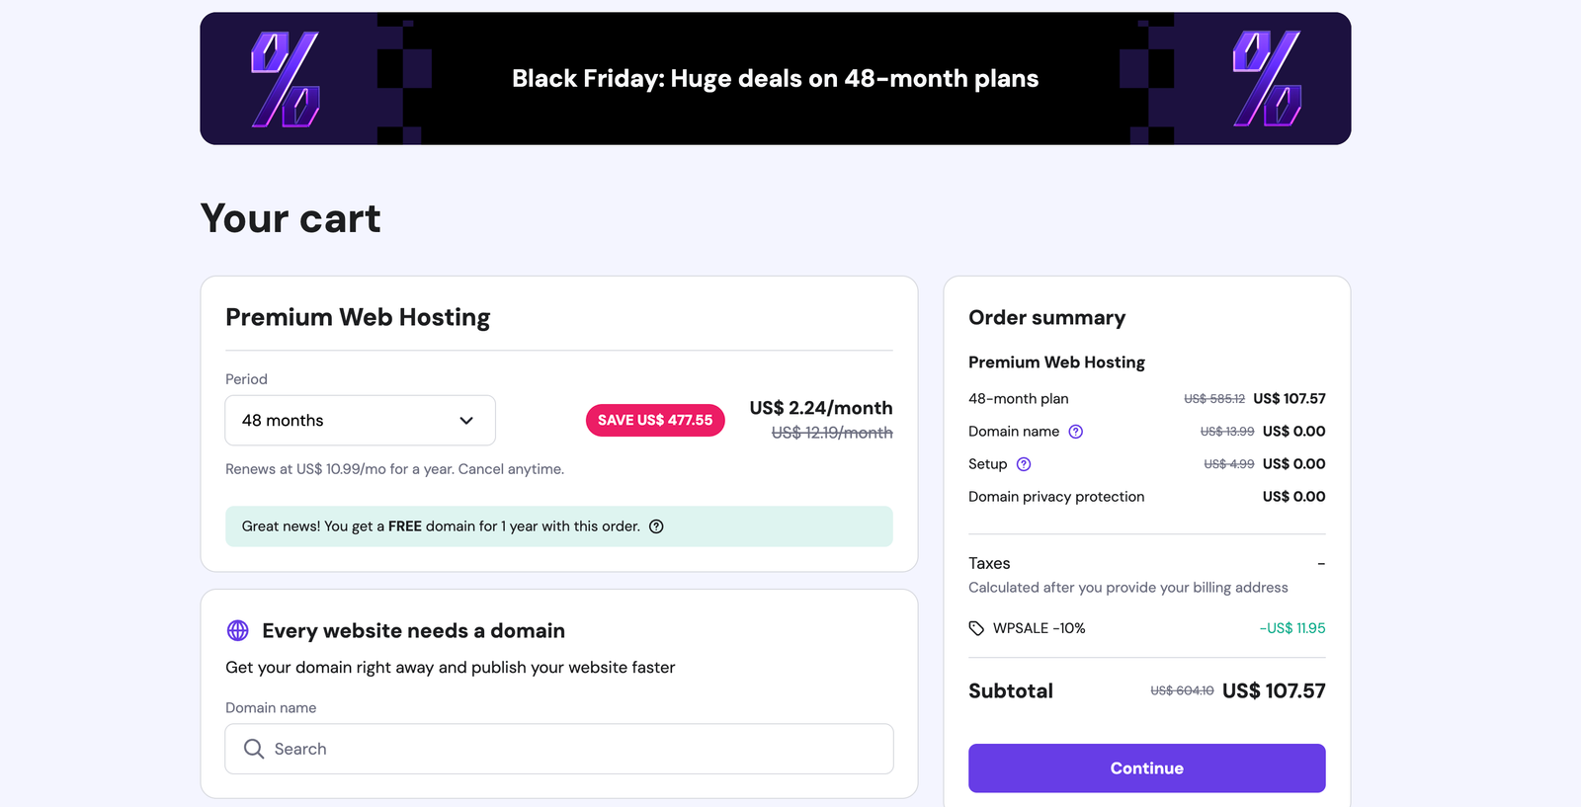Select the Order summary heading
The height and width of the screenshot is (807, 1581).
(x=1046, y=317)
